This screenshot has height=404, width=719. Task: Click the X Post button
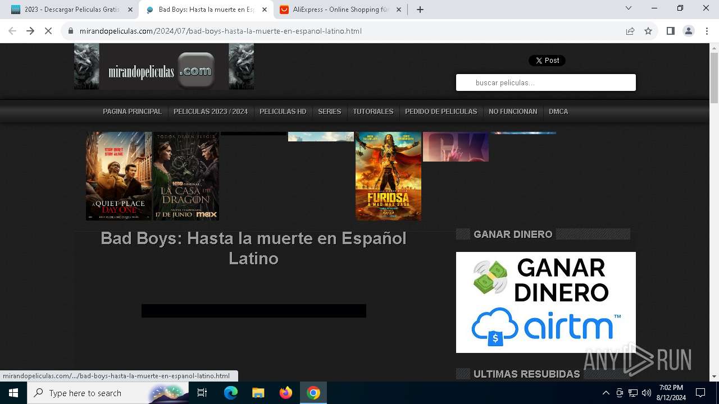pos(547,61)
